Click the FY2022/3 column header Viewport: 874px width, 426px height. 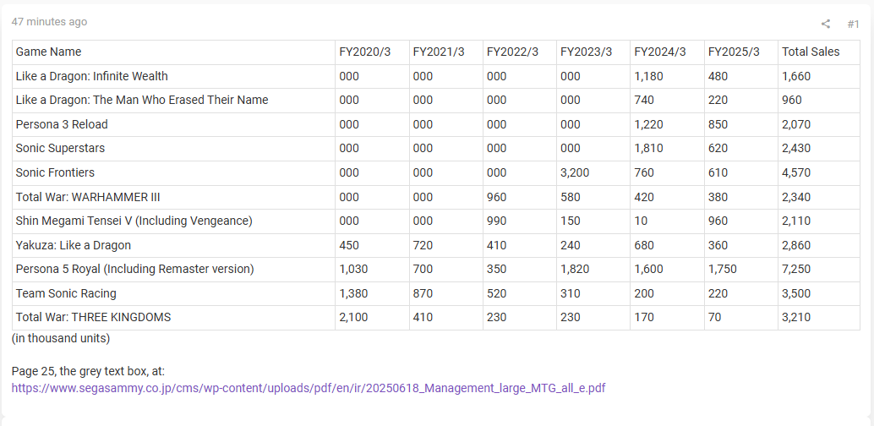pyautogui.click(x=520, y=52)
